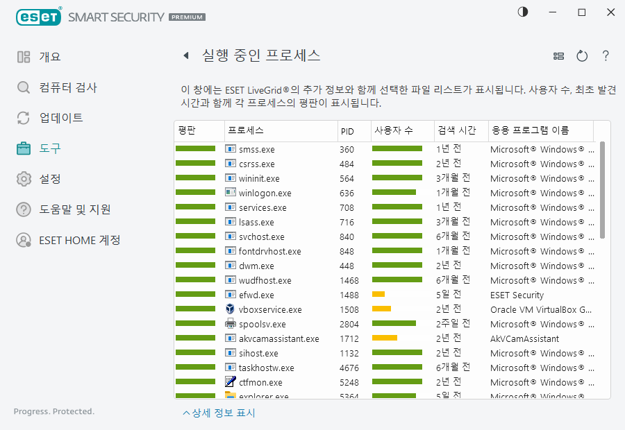The image size is (625, 430).
Task: Select akvcamassistant.exe in the process list
Action: tap(278, 338)
